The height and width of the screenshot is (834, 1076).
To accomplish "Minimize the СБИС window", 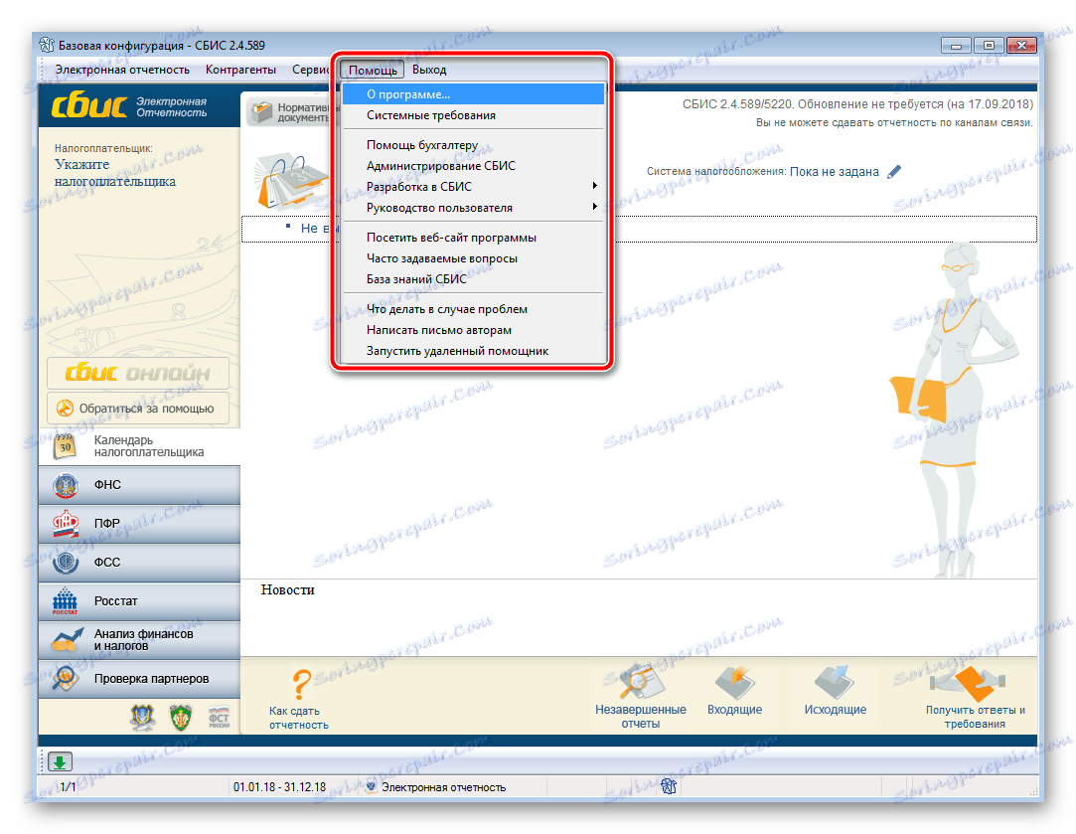I will coord(956,46).
